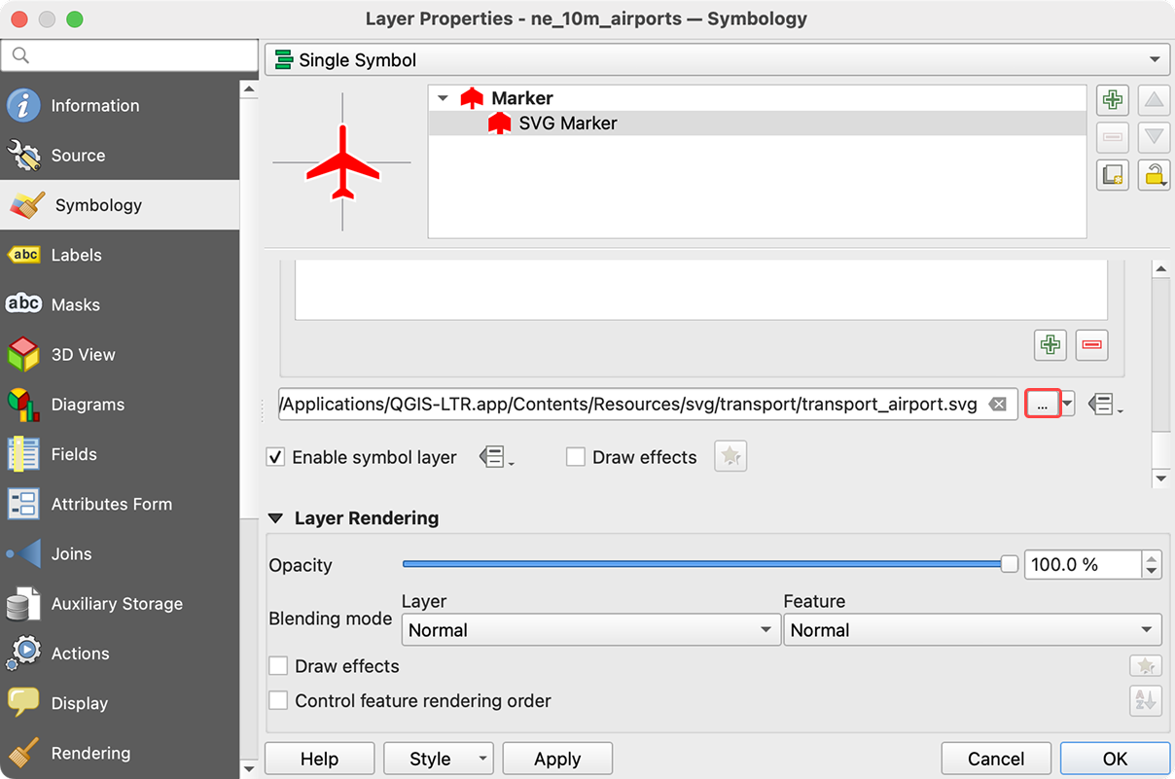Screen dimensions: 1175x779
Task: Collapse the Layer Rendering section
Action: click(x=276, y=518)
